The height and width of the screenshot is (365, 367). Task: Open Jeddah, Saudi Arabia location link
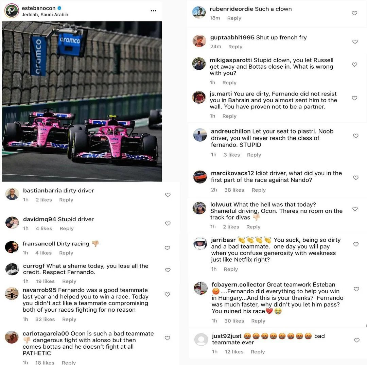click(x=45, y=15)
